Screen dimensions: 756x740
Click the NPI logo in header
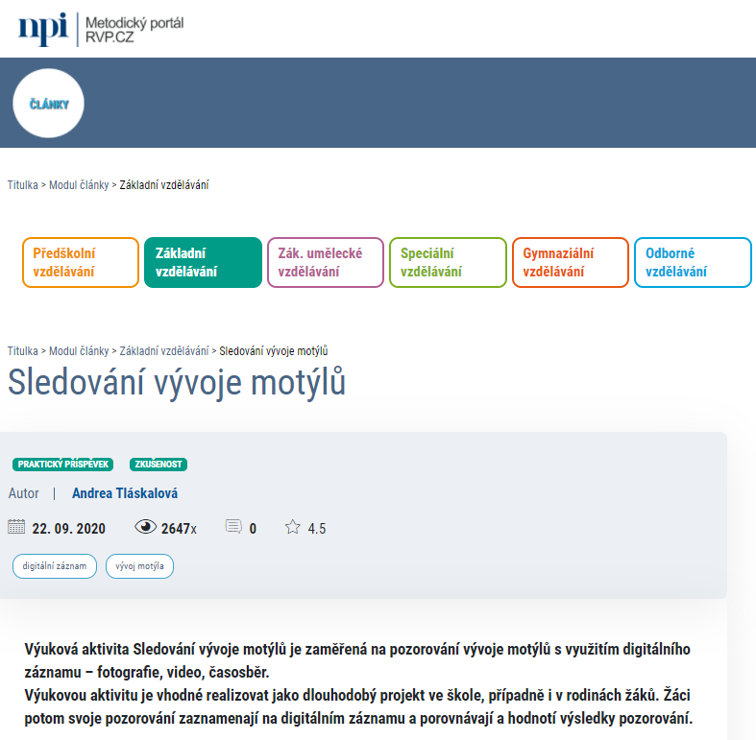coord(44,28)
